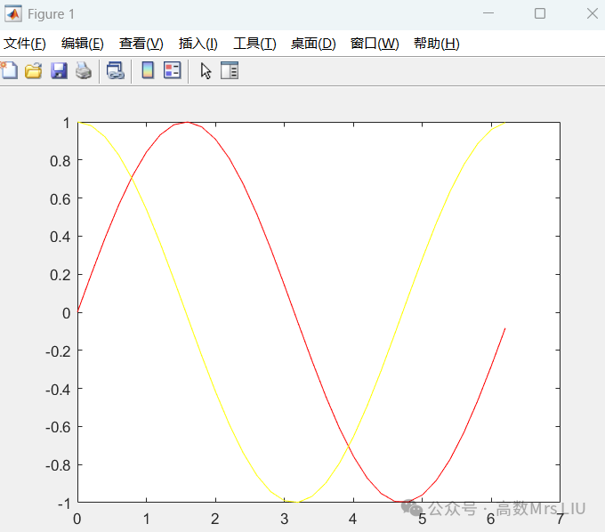605x532 pixels.
Task: Click the y-axis tick label 0.8
Action: (60, 161)
